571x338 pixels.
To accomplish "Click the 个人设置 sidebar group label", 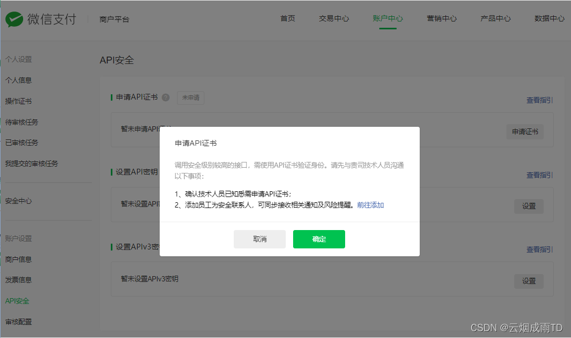I will [x=18, y=59].
